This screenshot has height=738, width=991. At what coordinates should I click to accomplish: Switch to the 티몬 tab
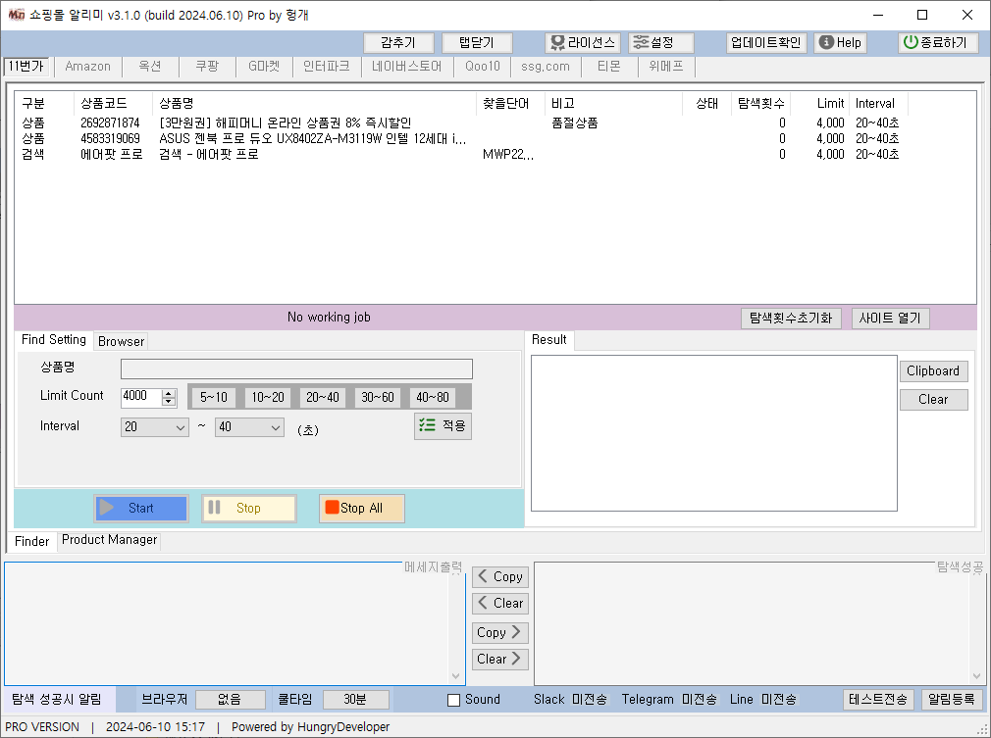(608, 67)
